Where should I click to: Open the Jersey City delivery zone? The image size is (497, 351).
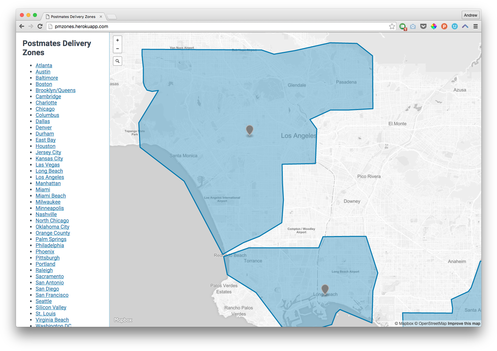(48, 152)
